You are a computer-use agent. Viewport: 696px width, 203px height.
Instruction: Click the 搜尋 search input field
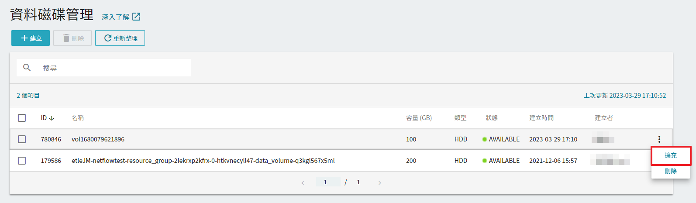coord(104,68)
